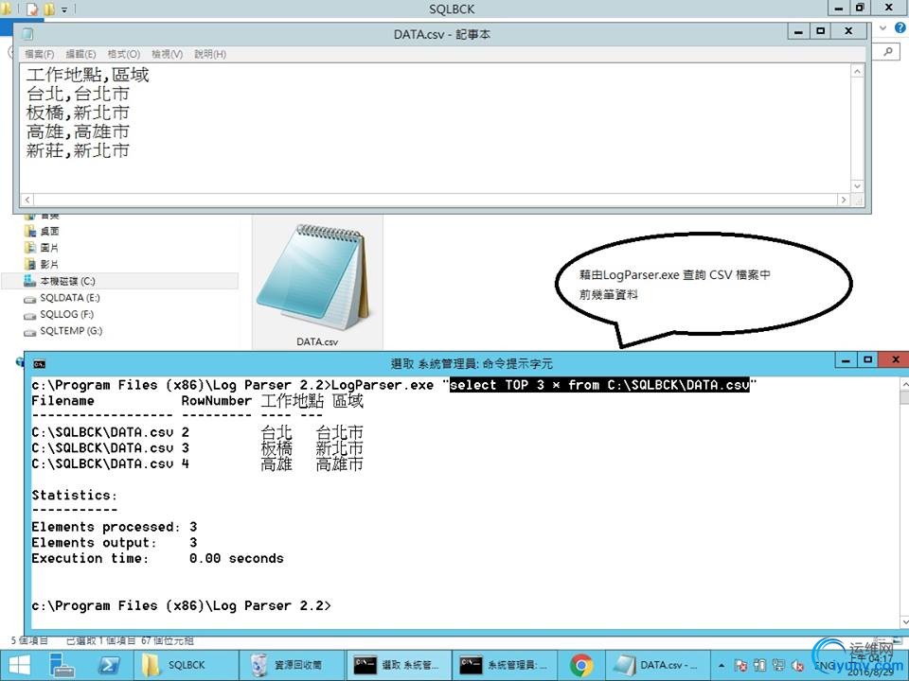
Task: Select the SQLDATA (E:) drive
Action: pos(69,298)
